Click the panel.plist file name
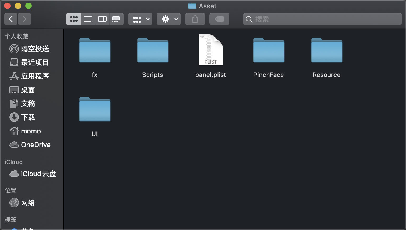The width and height of the screenshot is (406, 230). [x=211, y=75]
